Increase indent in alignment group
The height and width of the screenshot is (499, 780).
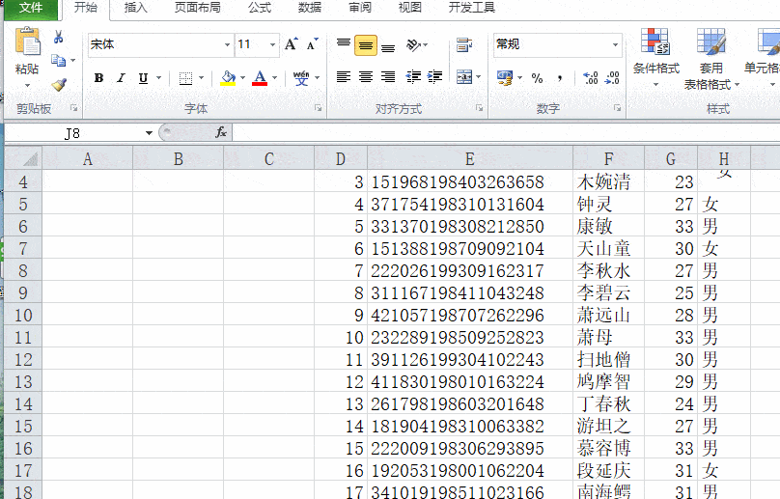[434, 76]
